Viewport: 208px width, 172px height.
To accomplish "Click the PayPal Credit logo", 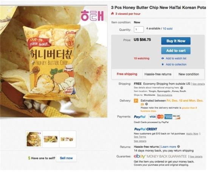I will pyautogui.click(x=146, y=129).
